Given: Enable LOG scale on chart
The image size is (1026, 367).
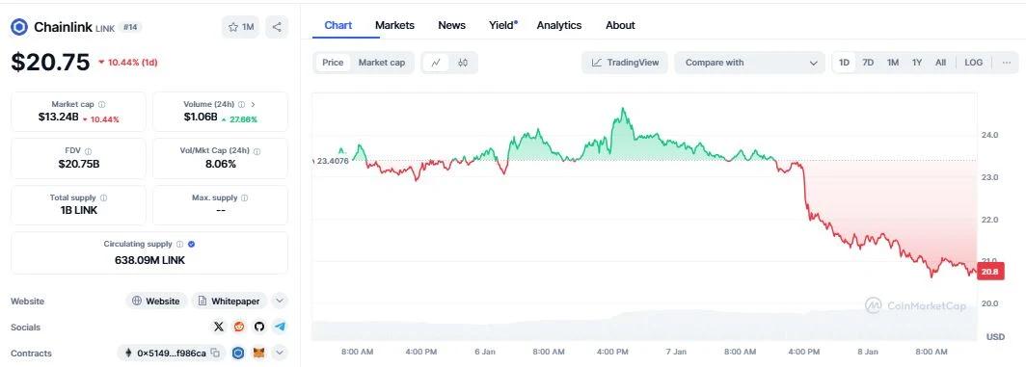Looking at the screenshot, I should tap(973, 63).
